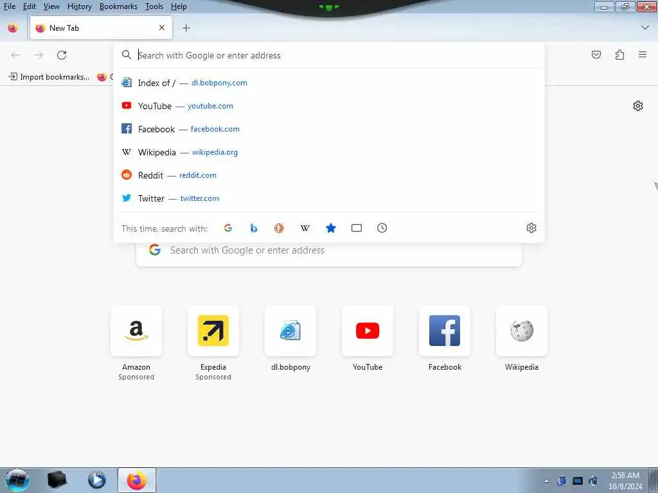Go forward using the forward arrow
The height and width of the screenshot is (493, 658).
click(x=39, y=55)
